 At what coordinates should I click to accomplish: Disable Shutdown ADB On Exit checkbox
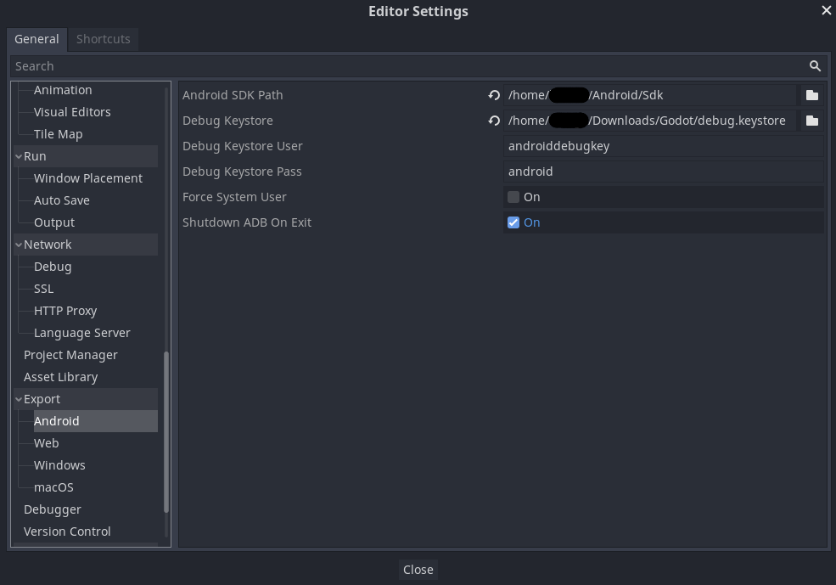coord(513,222)
